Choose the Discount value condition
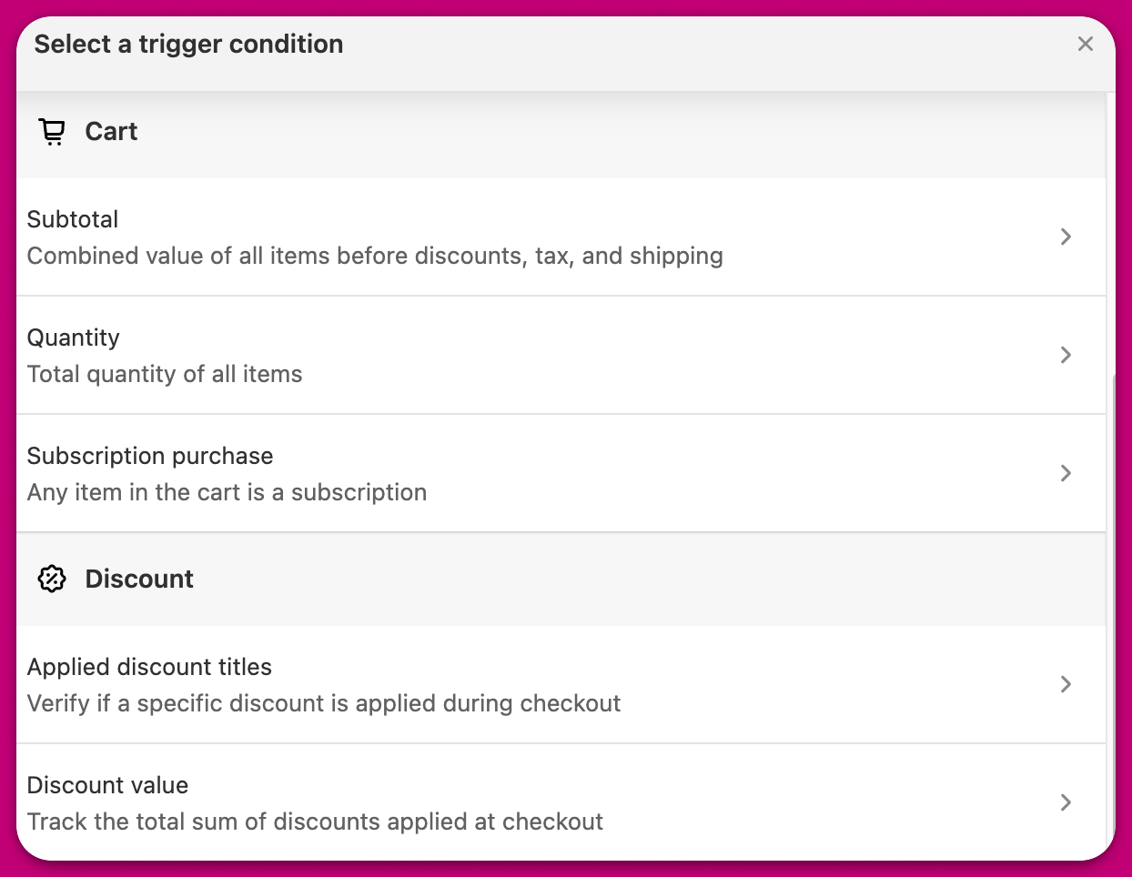 [107, 785]
